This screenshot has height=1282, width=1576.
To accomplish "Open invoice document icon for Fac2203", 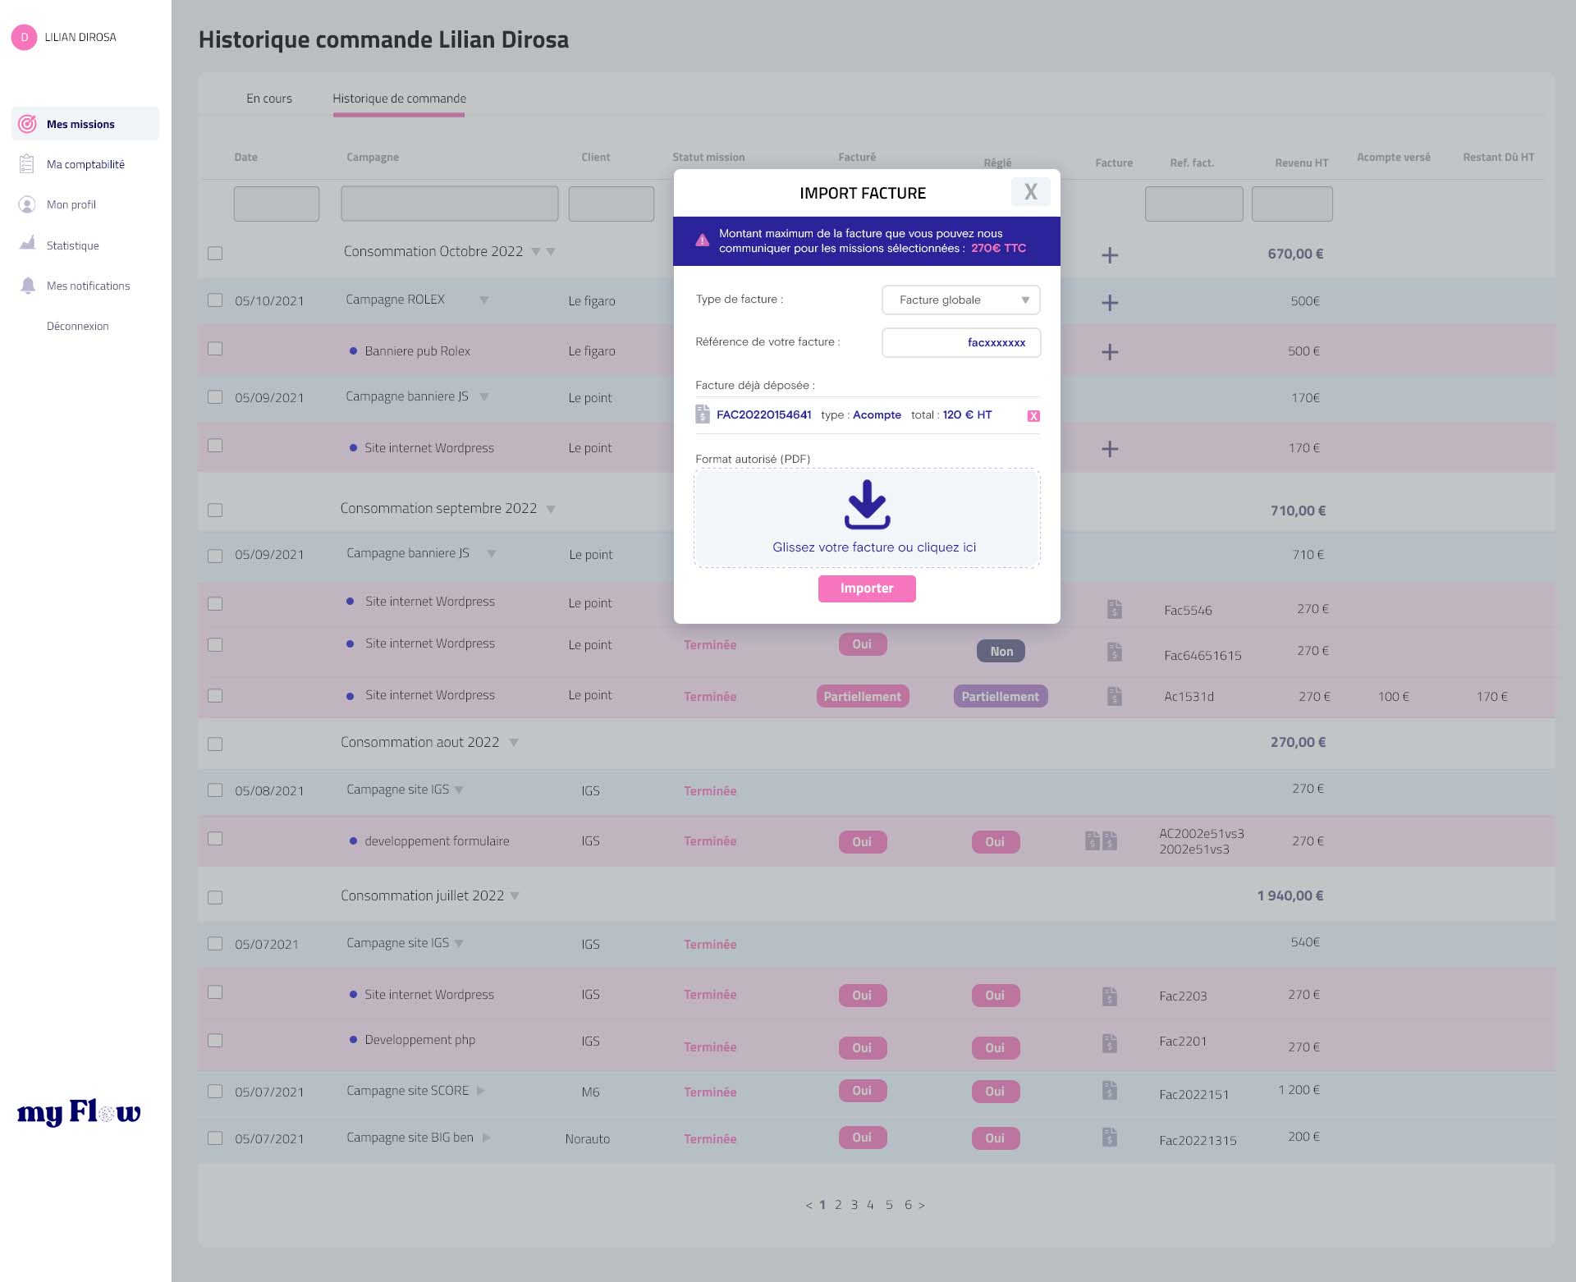I will point(1110,996).
